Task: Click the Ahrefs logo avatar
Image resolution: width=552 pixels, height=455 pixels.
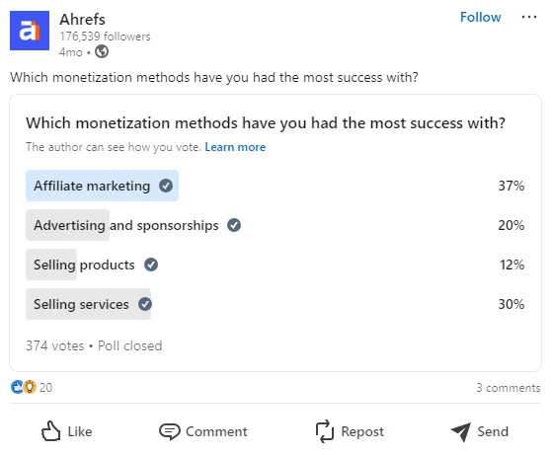Action: click(x=30, y=31)
